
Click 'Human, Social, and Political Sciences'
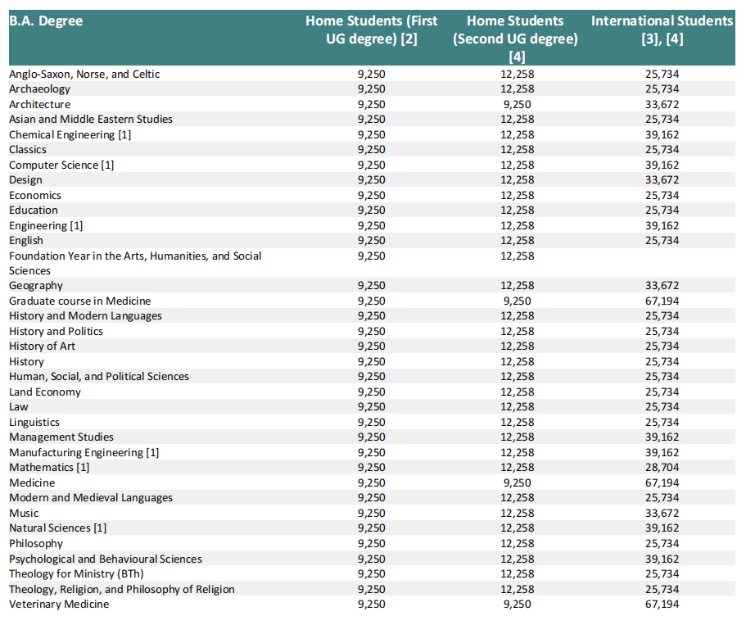(98, 377)
